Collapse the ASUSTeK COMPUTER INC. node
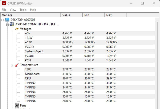 coord(7,25)
